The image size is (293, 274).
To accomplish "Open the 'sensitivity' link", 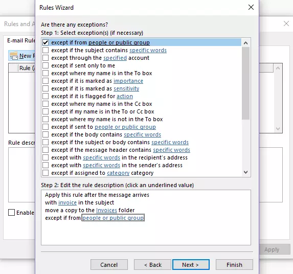I will click(126, 88).
